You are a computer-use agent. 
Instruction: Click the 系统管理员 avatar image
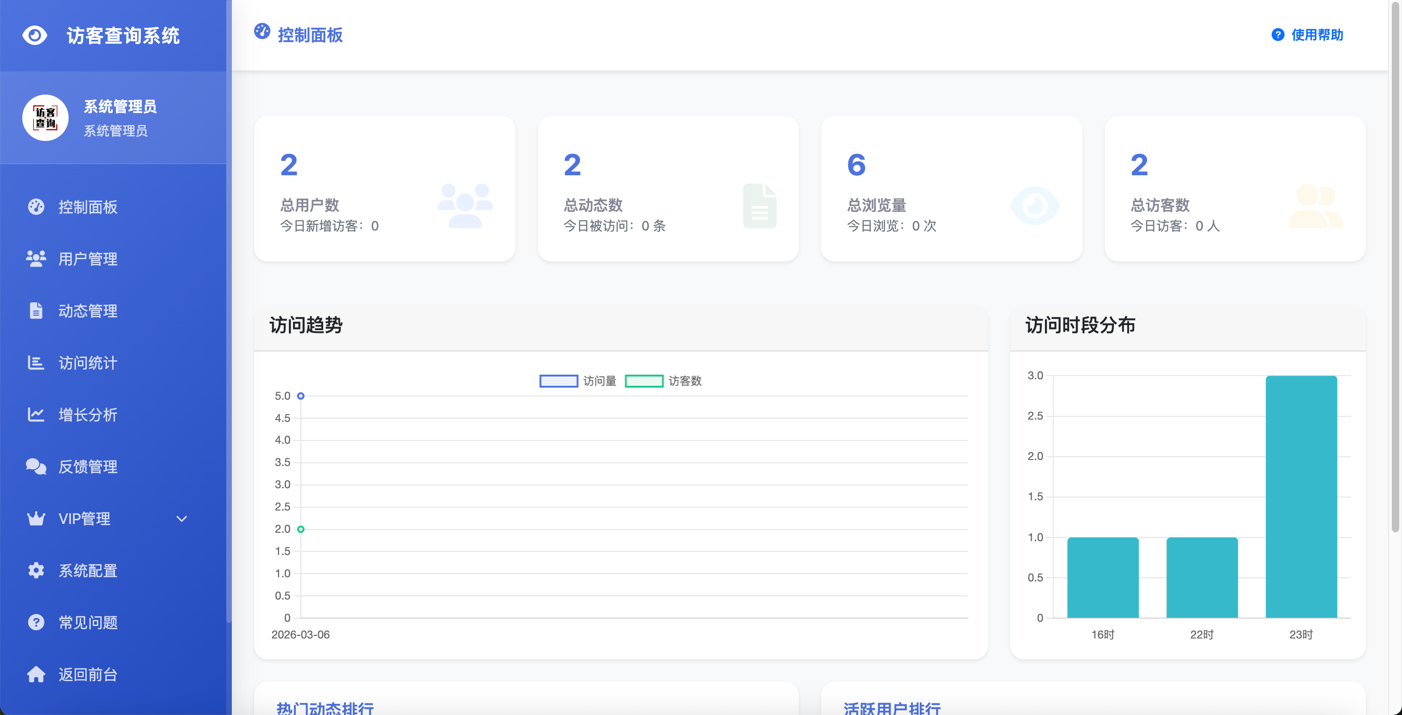(45, 117)
